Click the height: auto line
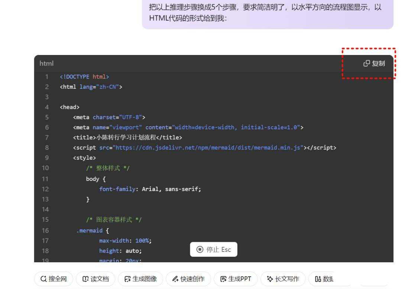The height and width of the screenshot is (289, 411). [120, 251]
